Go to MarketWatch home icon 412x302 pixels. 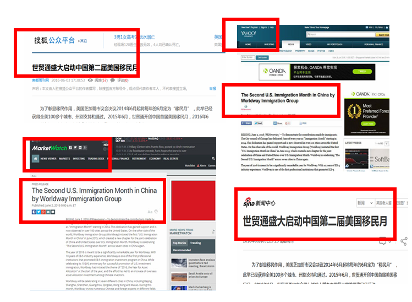[35, 159]
